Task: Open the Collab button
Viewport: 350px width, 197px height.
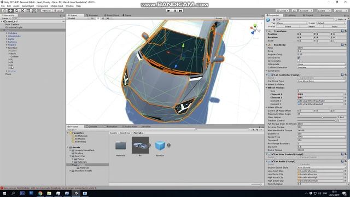Action: tap(283, 10)
